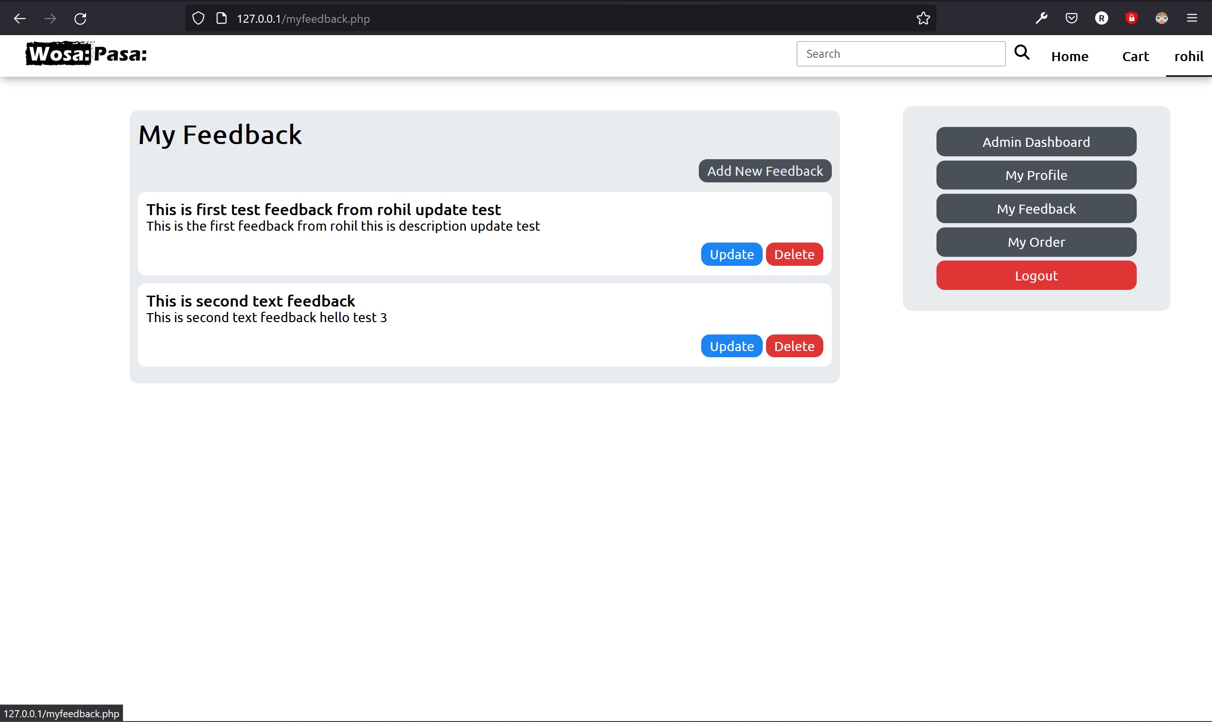1212x722 pixels.
Task: Open Admin Dashboard from side panel
Action: pos(1035,142)
